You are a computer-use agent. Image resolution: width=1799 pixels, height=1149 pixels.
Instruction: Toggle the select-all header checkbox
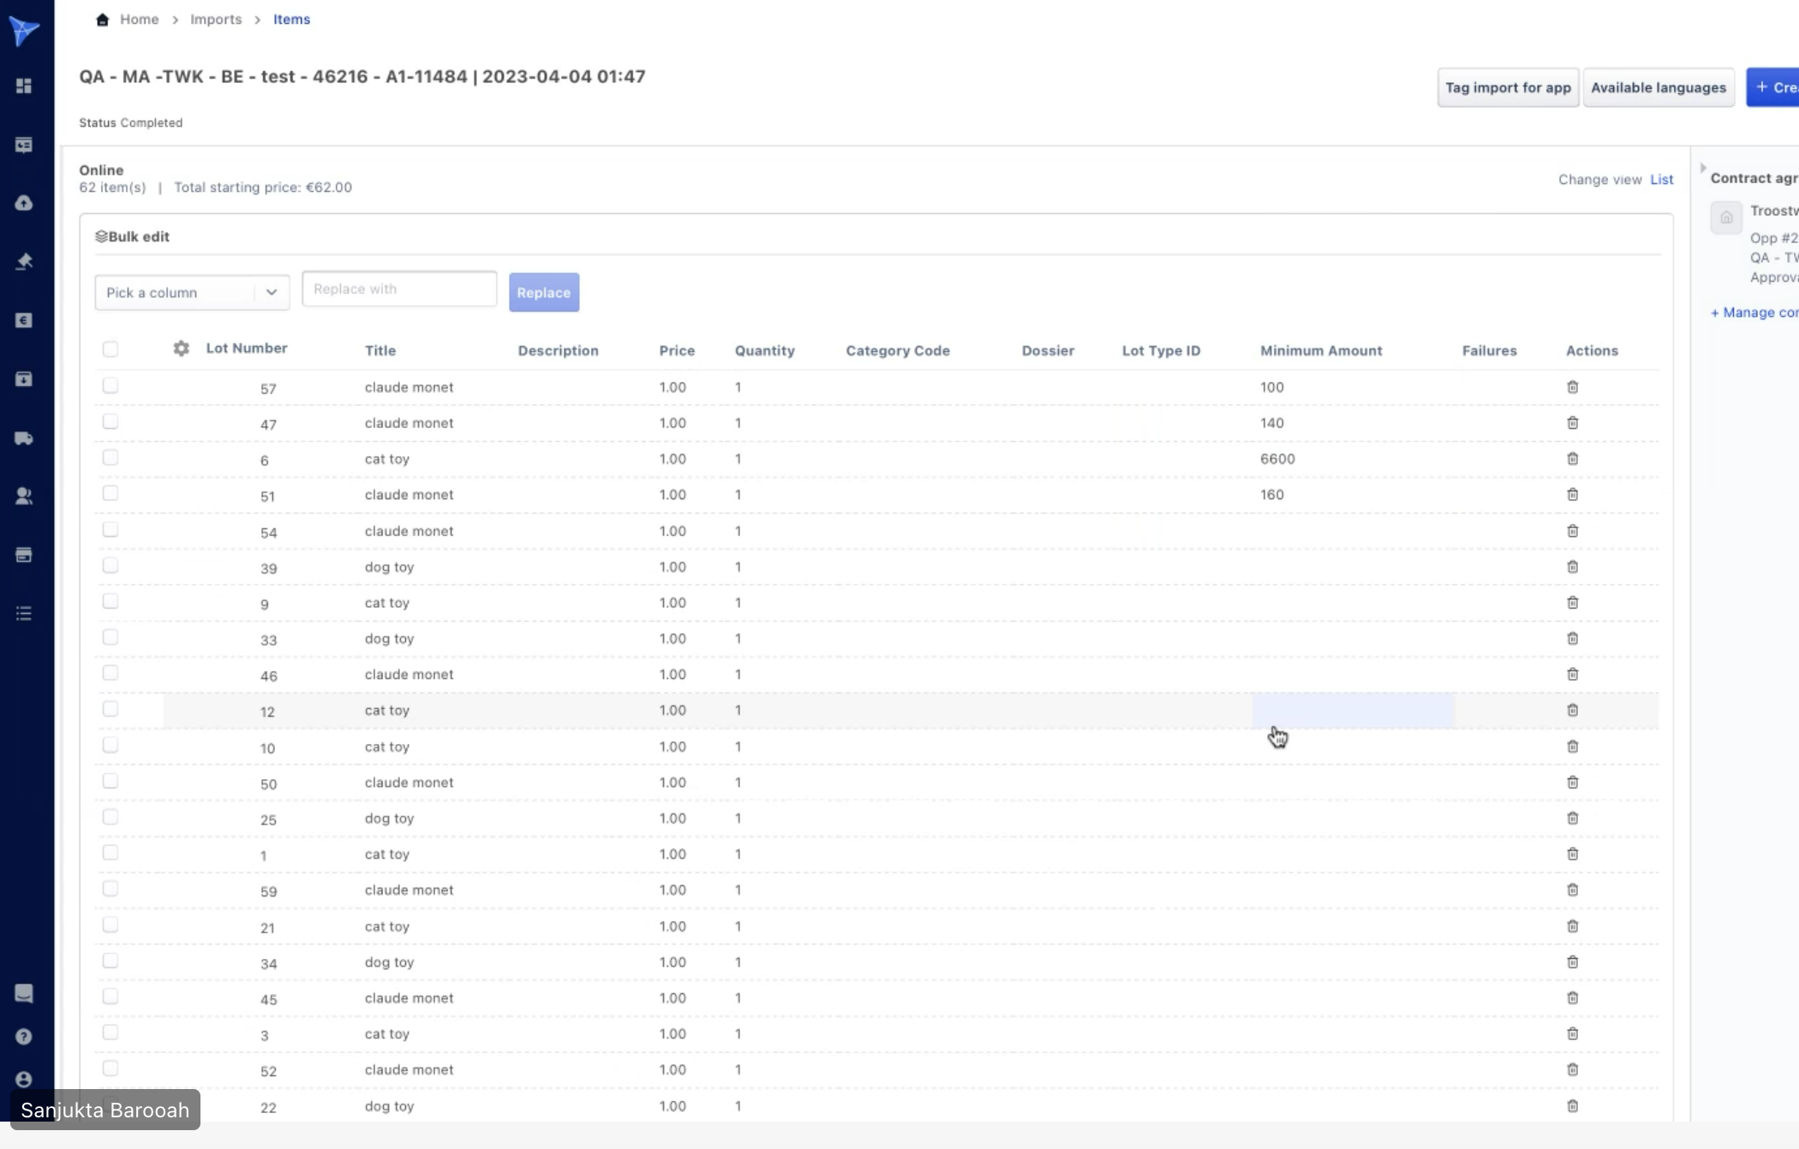click(x=111, y=349)
